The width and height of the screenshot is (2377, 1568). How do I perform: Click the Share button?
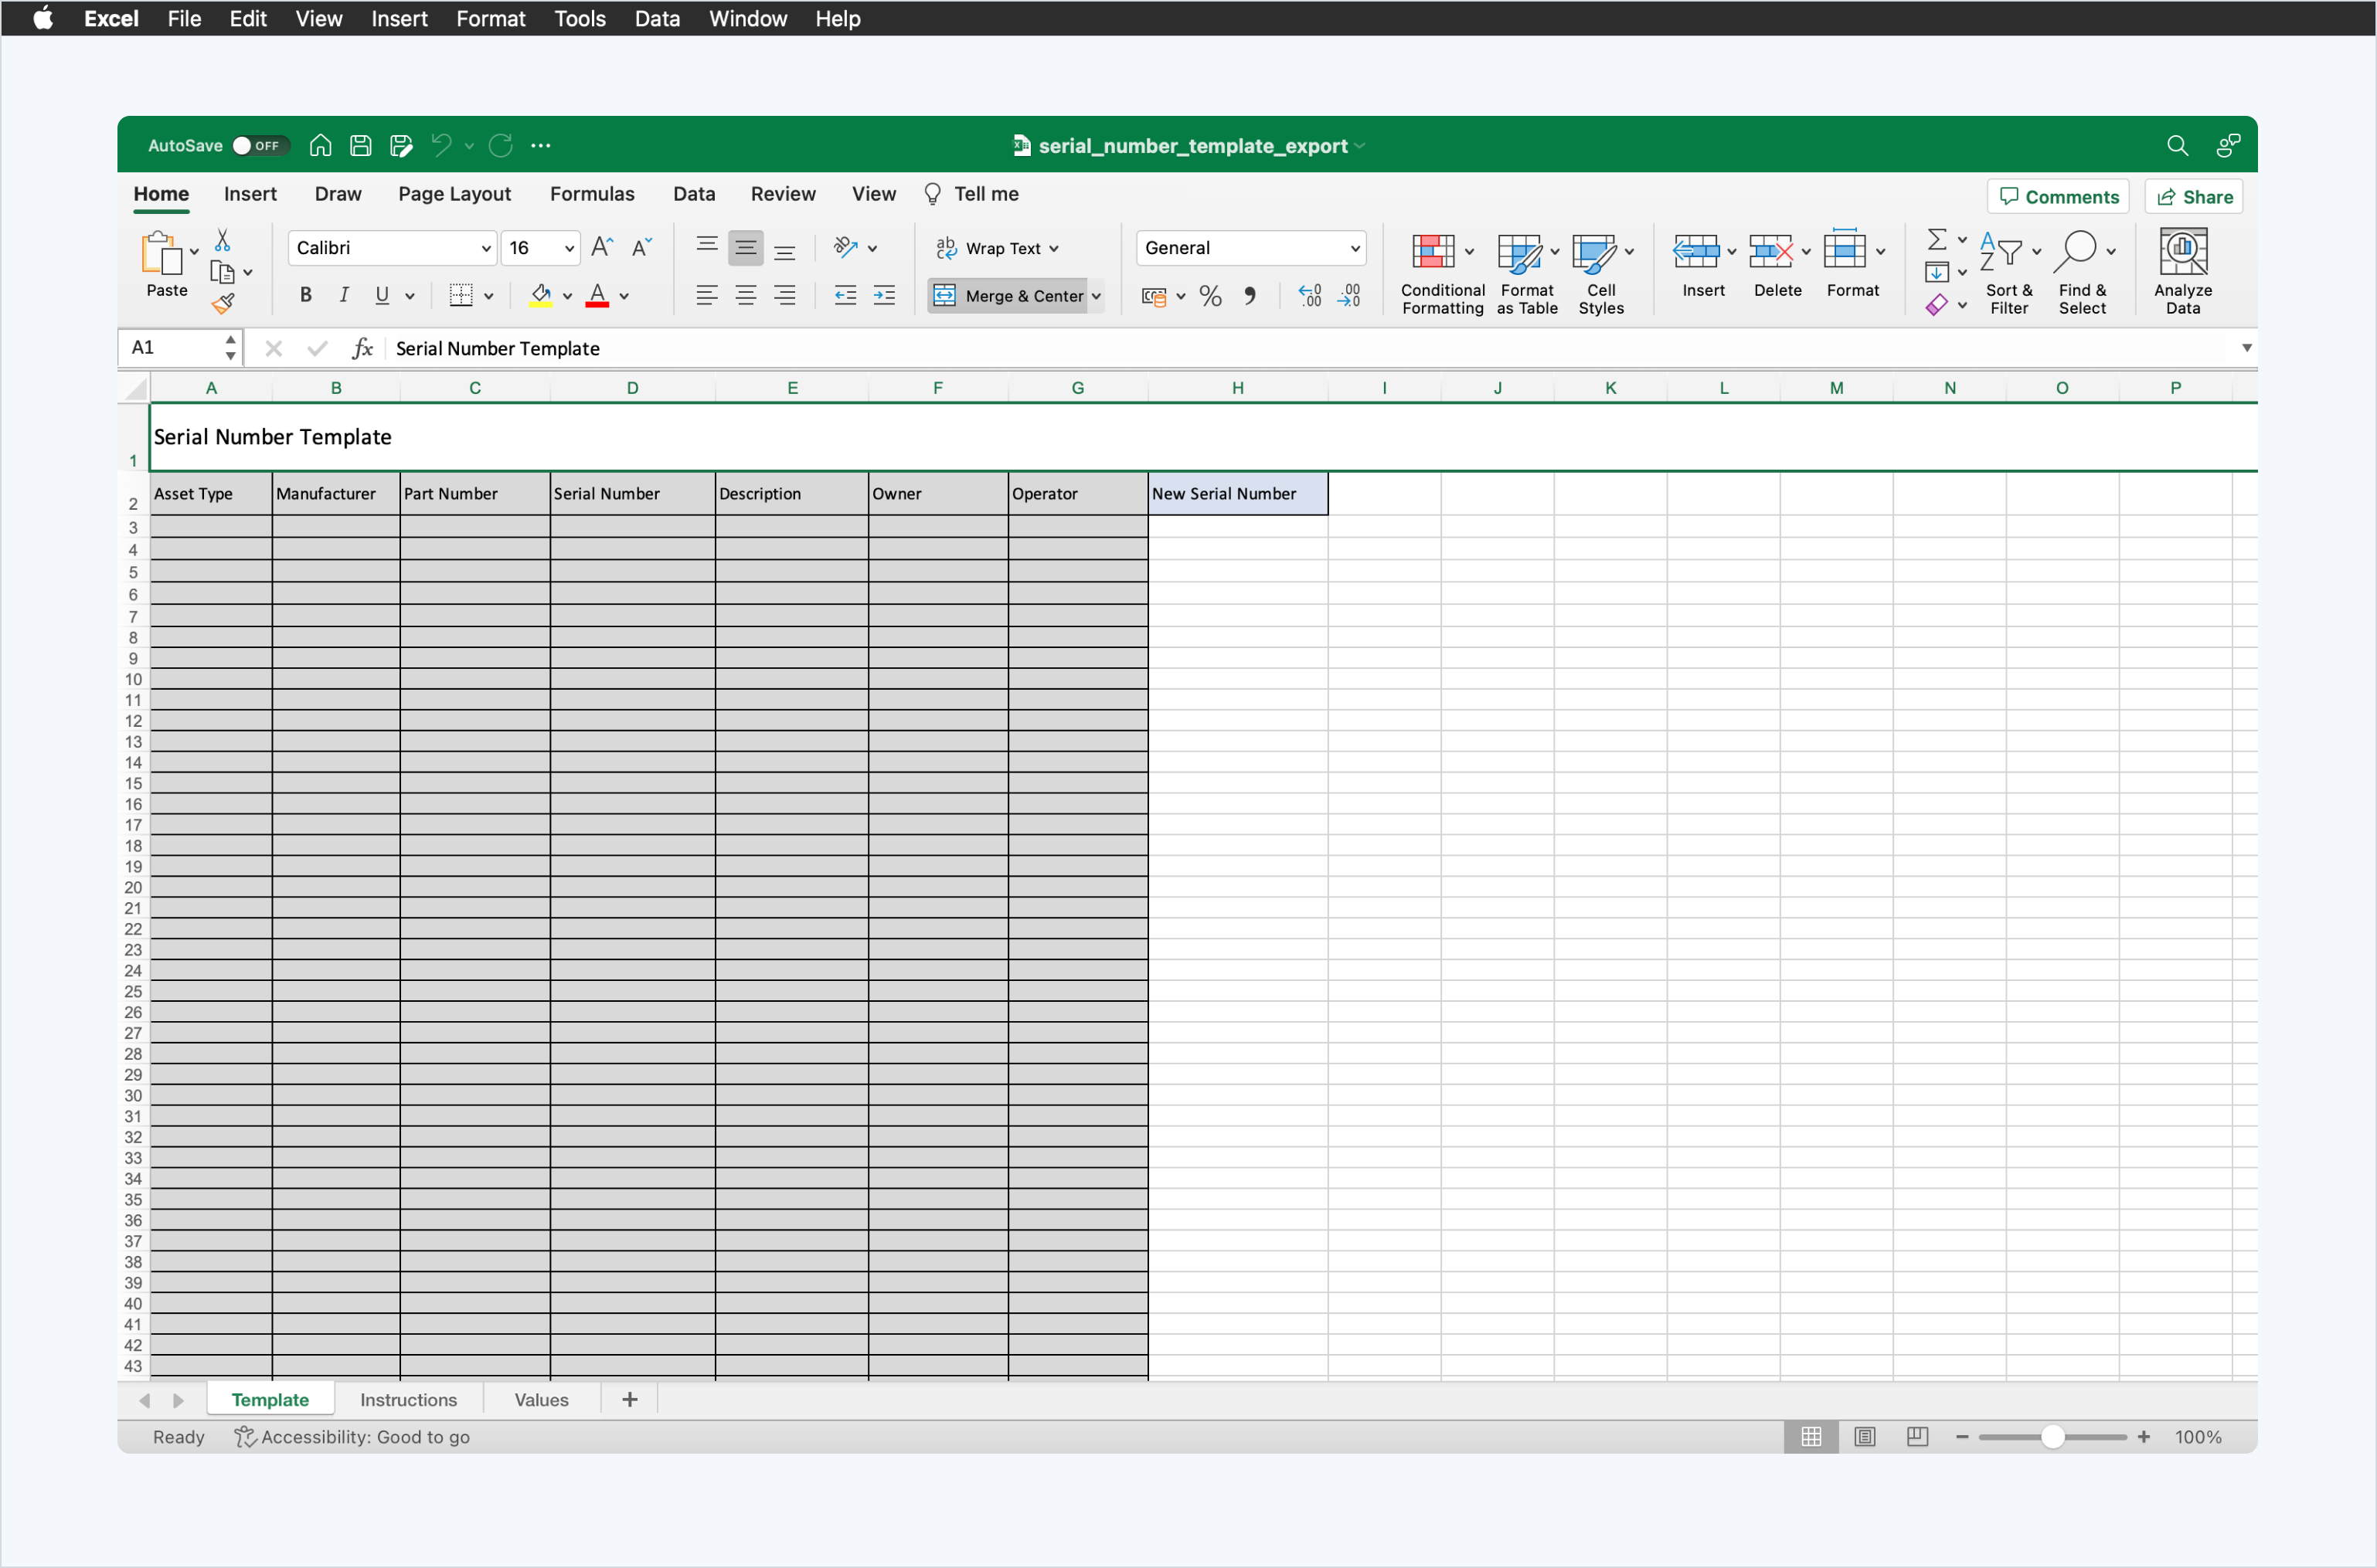click(2200, 196)
